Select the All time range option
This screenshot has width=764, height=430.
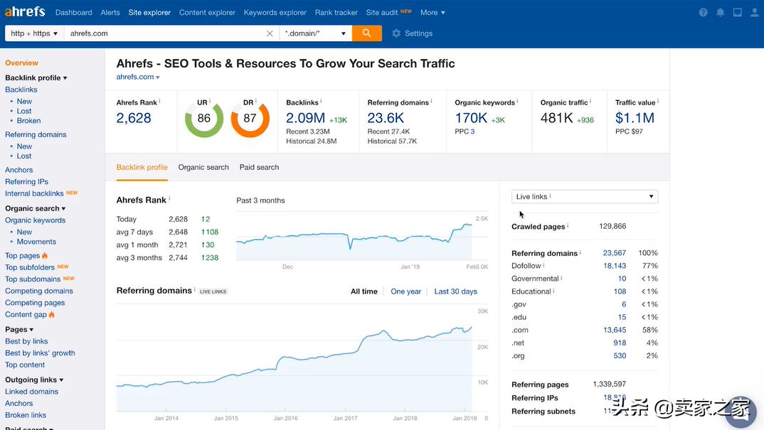(x=364, y=291)
